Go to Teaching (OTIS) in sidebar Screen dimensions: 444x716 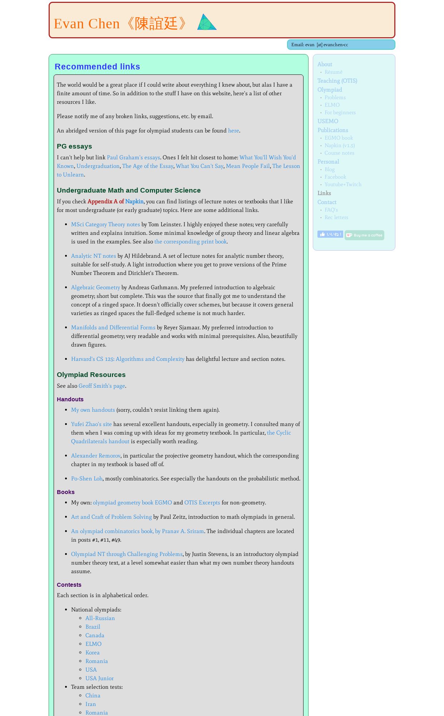pyautogui.click(x=337, y=81)
